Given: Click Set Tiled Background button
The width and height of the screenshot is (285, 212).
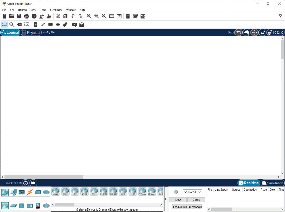Looking at the screenshot, I should [x=263, y=33].
